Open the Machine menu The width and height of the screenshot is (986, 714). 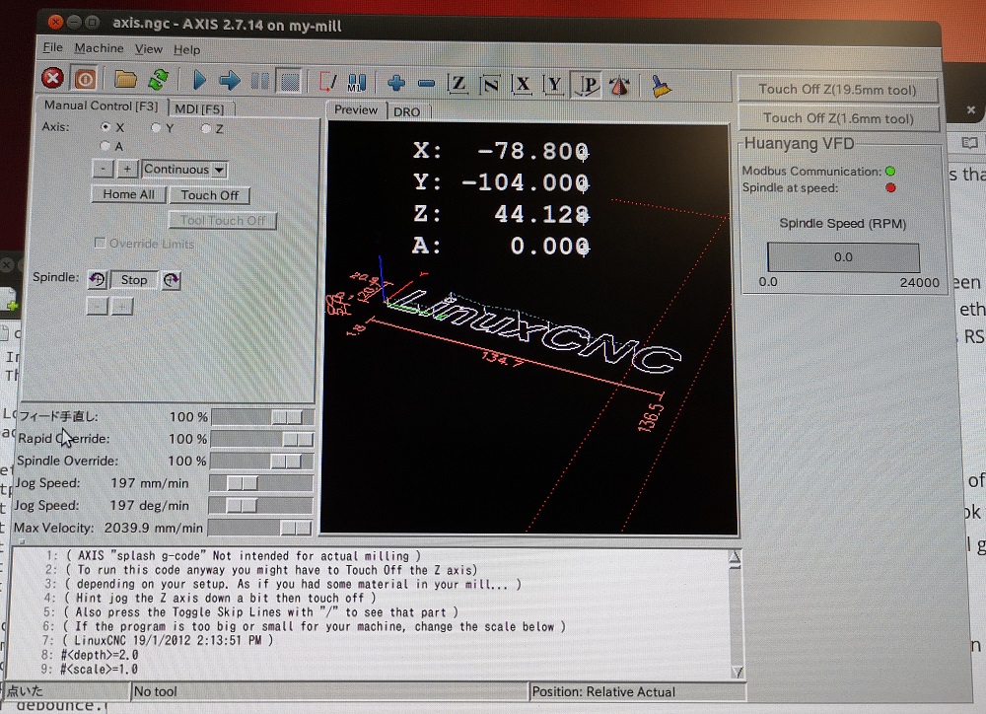(99, 47)
